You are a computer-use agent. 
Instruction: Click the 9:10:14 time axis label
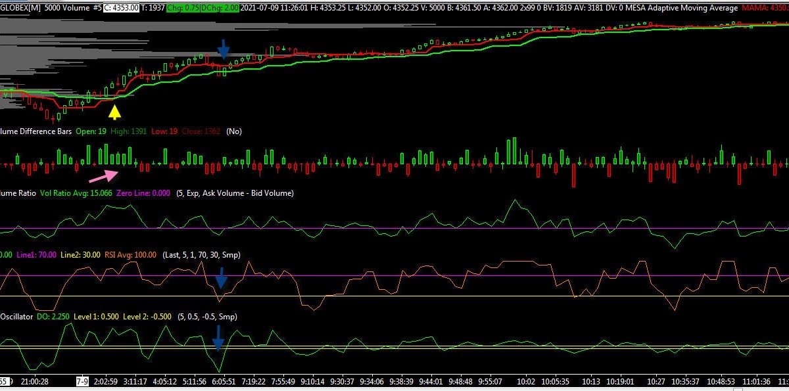click(x=312, y=381)
